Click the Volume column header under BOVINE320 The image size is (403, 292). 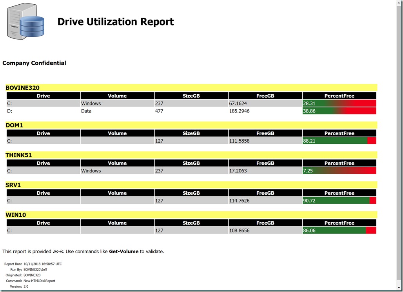pos(117,96)
